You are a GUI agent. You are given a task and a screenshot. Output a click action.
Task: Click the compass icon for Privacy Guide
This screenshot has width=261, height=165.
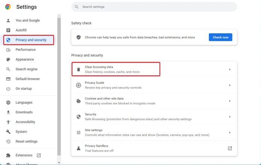pos(78,85)
